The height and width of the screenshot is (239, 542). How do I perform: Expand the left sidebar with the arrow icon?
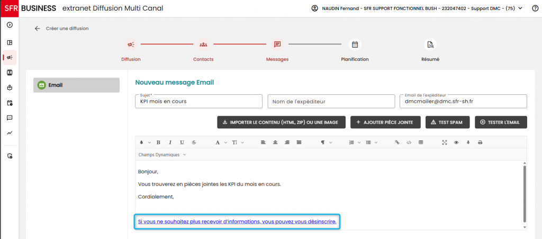10,24
